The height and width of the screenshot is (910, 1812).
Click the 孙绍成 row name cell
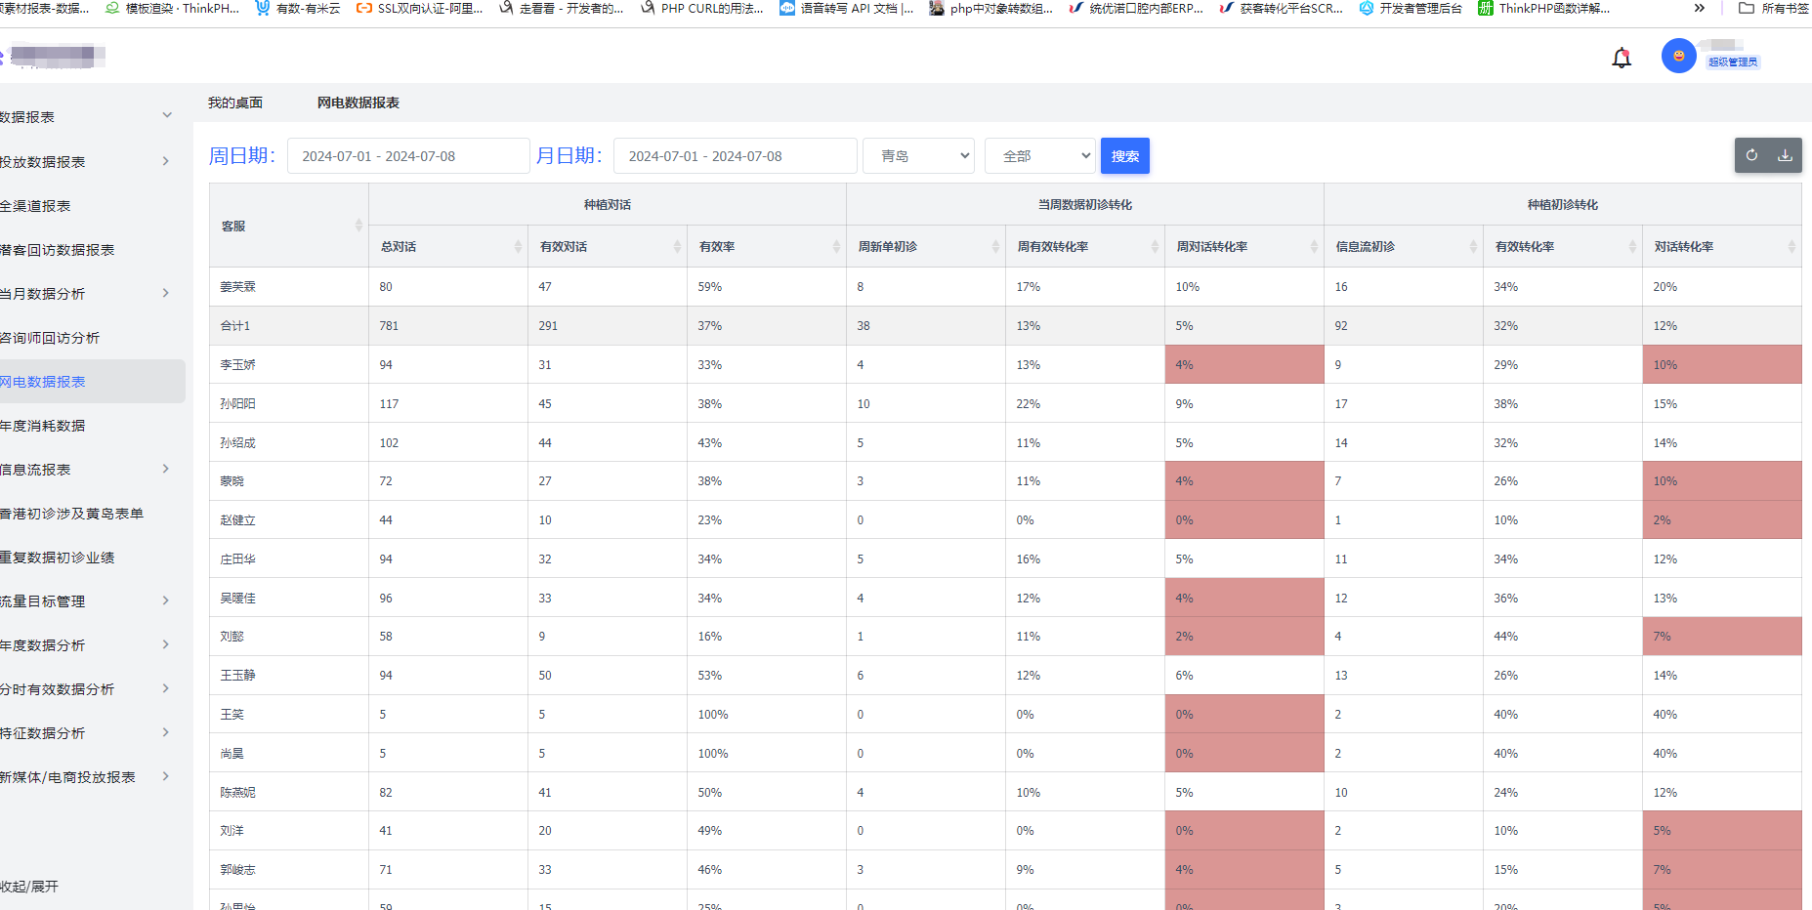(x=289, y=443)
